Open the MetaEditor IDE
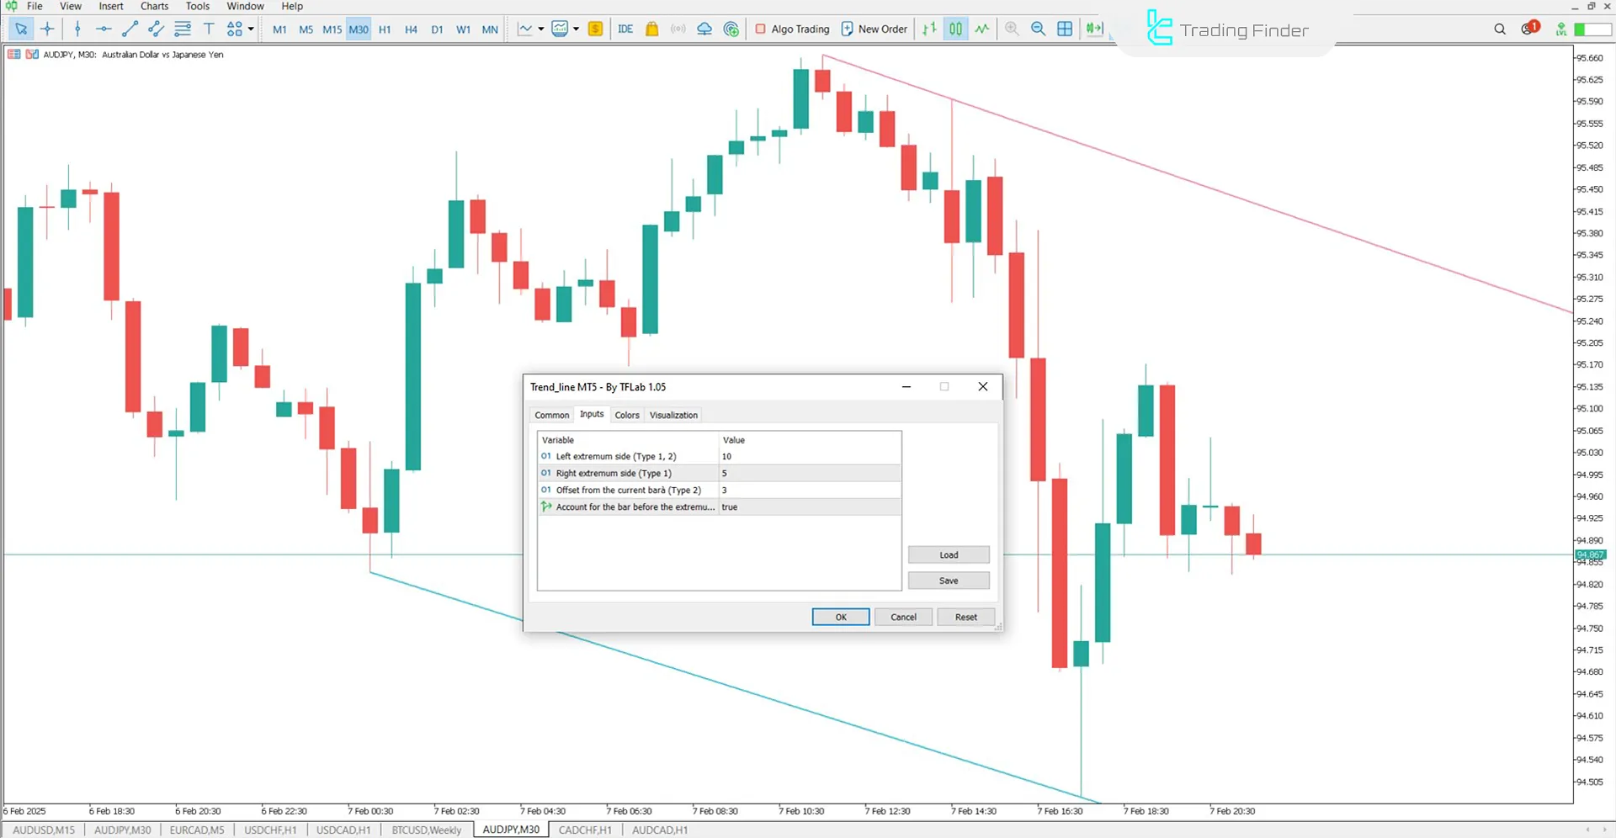 click(x=625, y=29)
